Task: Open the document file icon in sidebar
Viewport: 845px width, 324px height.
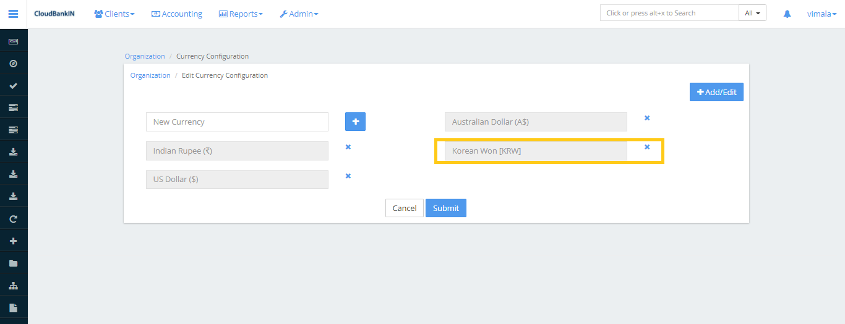Action: (13, 307)
